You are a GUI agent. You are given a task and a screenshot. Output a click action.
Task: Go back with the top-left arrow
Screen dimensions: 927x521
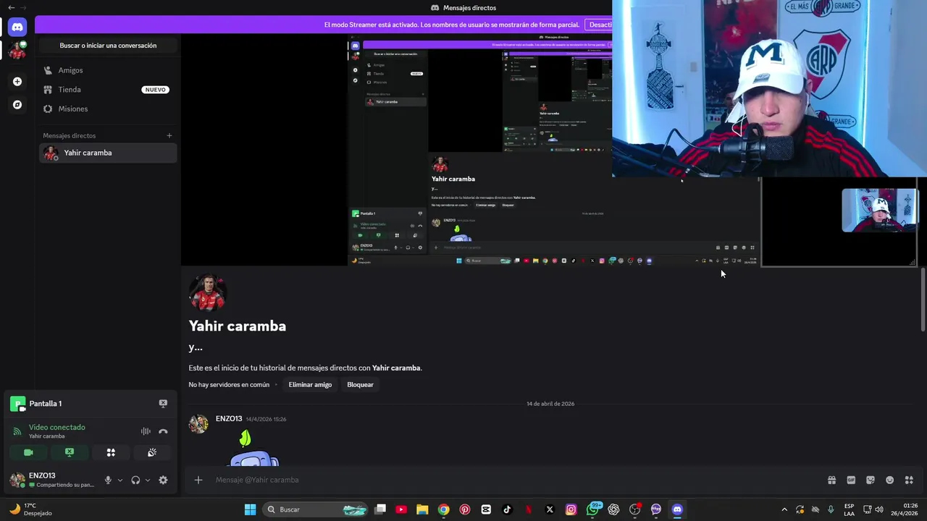pos(11,7)
